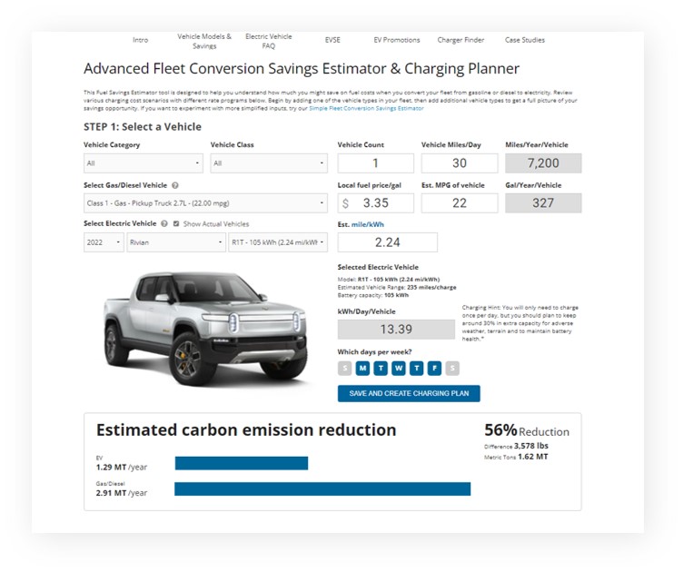This screenshot has height=572, width=683.
Task: Click the Vehicle Count input field
Action: click(x=376, y=163)
